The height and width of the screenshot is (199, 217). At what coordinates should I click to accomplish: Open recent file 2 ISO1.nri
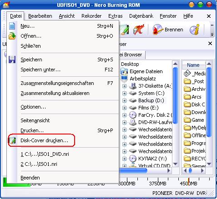pos(63,164)
